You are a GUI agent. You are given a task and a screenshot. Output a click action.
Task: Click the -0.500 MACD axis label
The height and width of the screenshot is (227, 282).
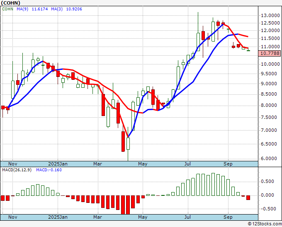click(x=267, y=209)
